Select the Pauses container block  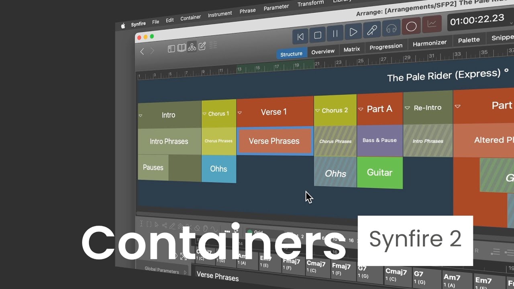click(x=153, y=167)
